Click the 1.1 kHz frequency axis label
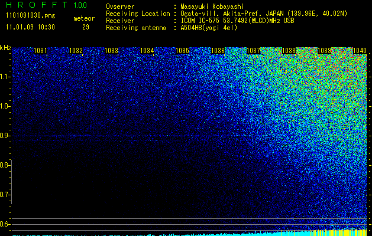Viewport: 372px width, 236px height. 4,77
